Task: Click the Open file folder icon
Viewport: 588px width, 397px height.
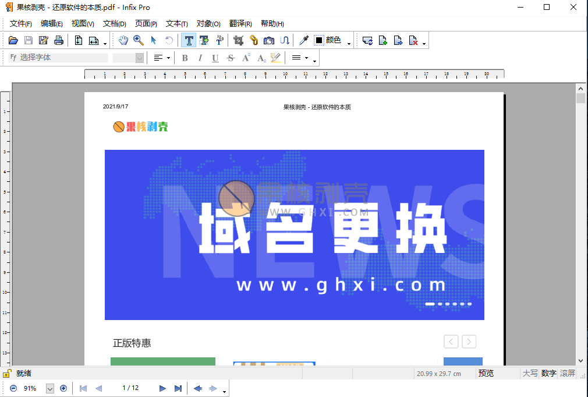Action: pyautogui.click(x=13, y=40)
